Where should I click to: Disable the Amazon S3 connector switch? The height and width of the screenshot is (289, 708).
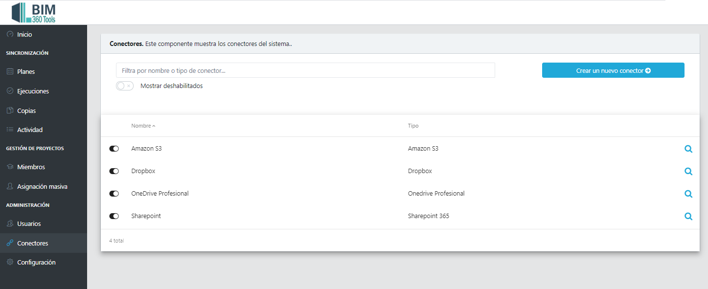click(x=114, y=149)
